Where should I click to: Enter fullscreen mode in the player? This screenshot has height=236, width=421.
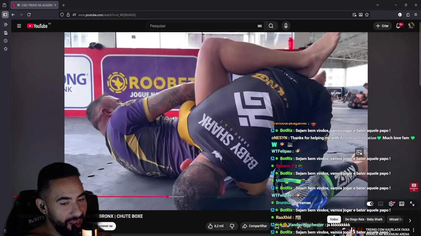click(412, 204)
